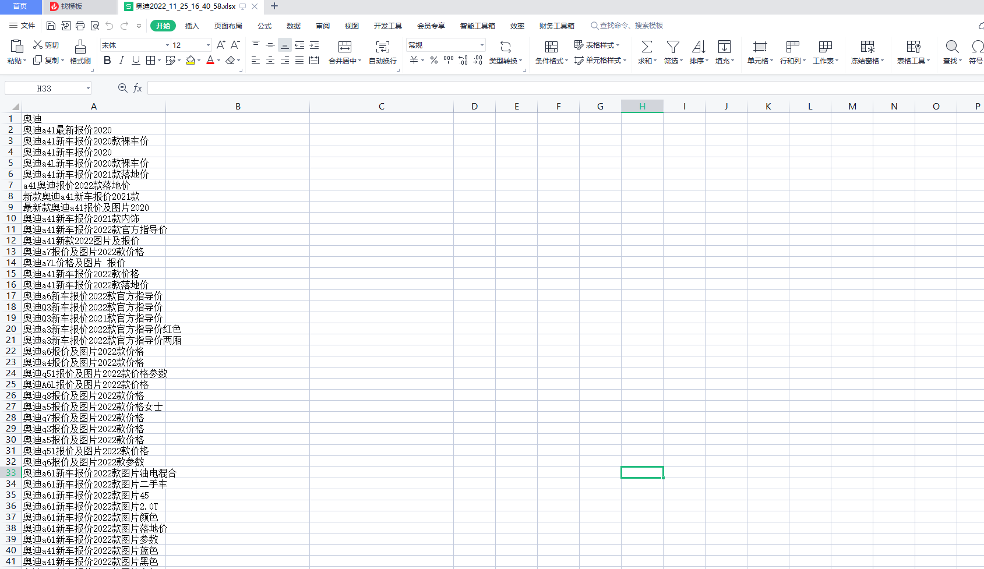
Task: Toggle Bold formatting
Action: tap(107, 60)
